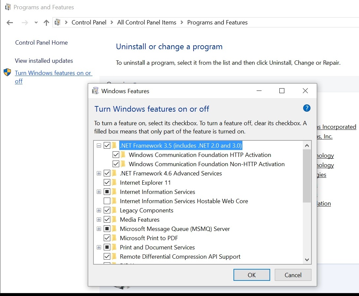The width and height of the screenshot is (359, 296).
Task: Select Media Features tree item label
Action: pyautogui.click(x=140, y=219)
